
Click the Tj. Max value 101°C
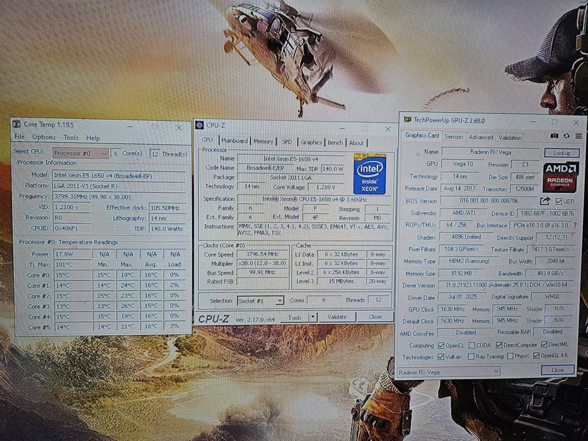72,265
